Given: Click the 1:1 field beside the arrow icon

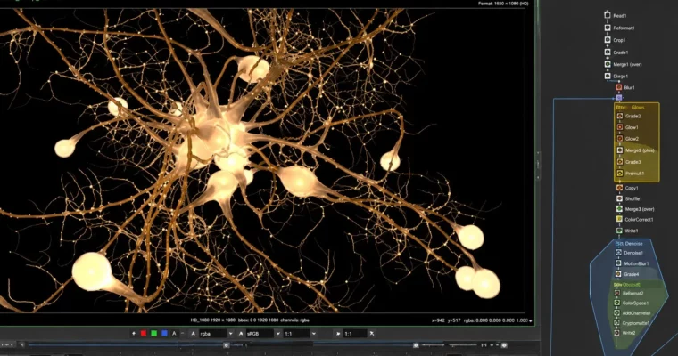Looking at the screenshot, I should (x=354, y=334).
